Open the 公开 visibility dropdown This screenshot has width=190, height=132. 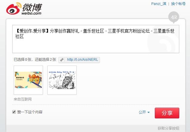coord(144,112)
